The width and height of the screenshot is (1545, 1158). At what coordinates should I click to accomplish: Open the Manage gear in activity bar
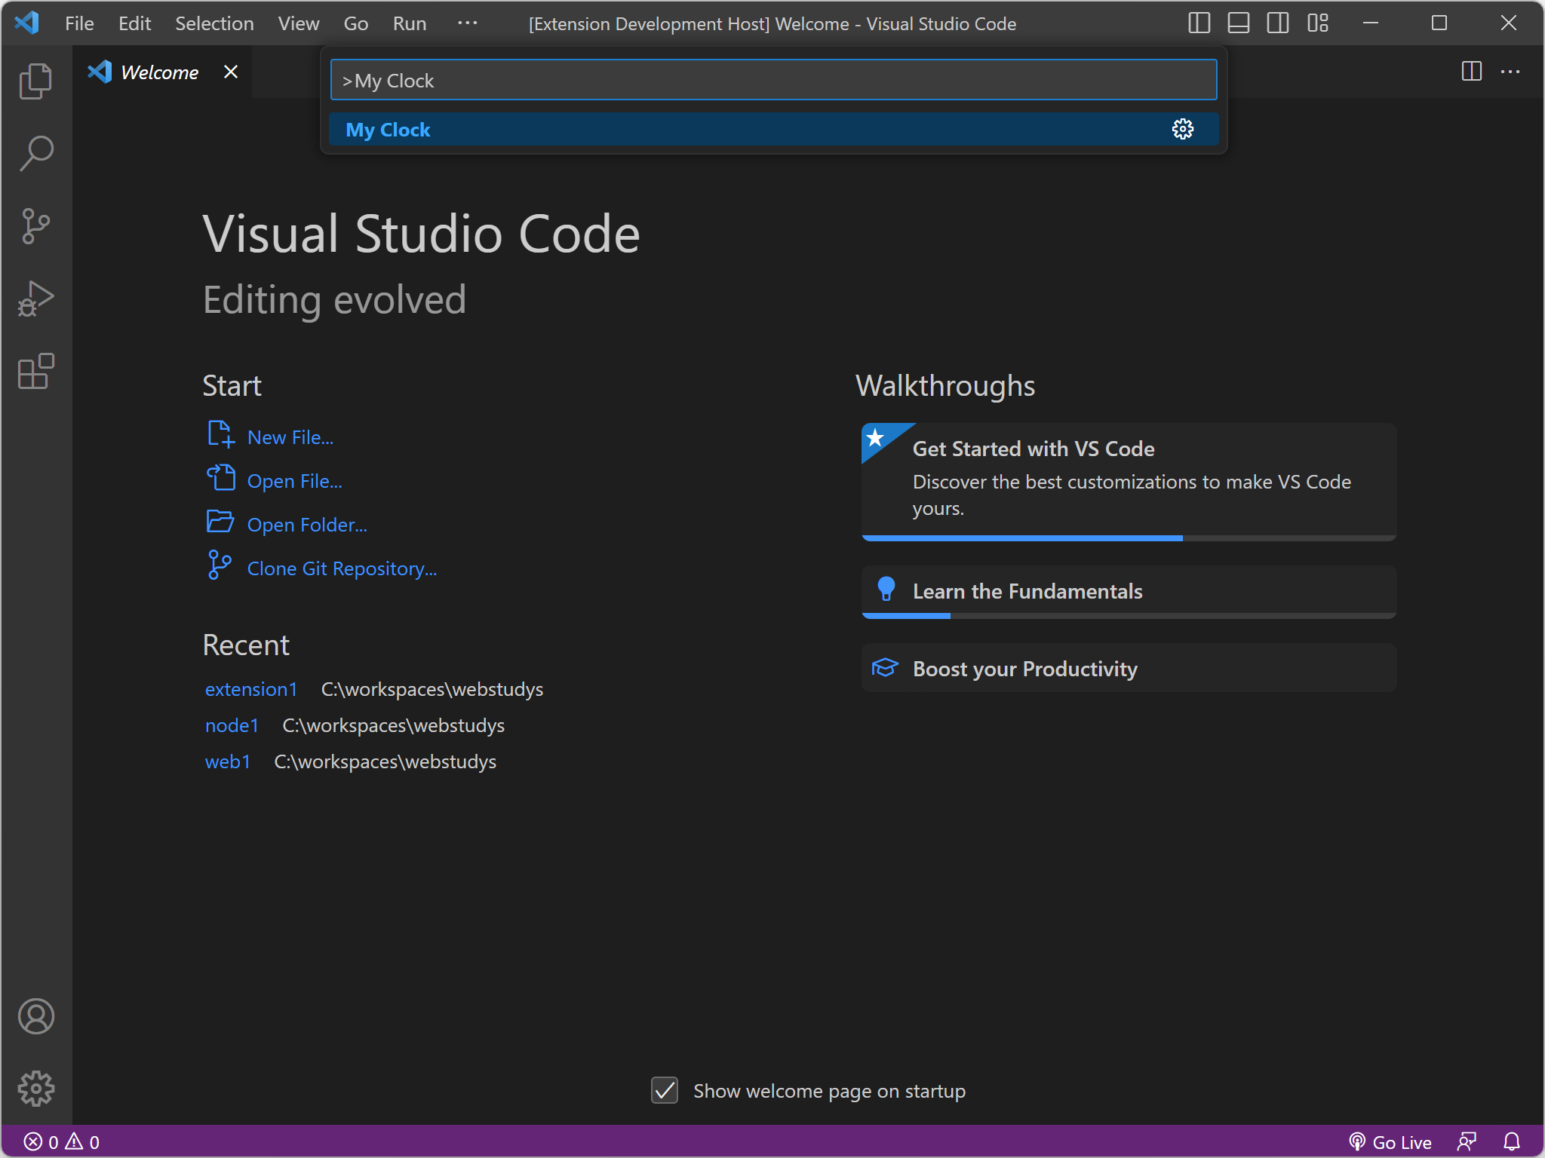pyautogui.click(x=35, y=1089)
